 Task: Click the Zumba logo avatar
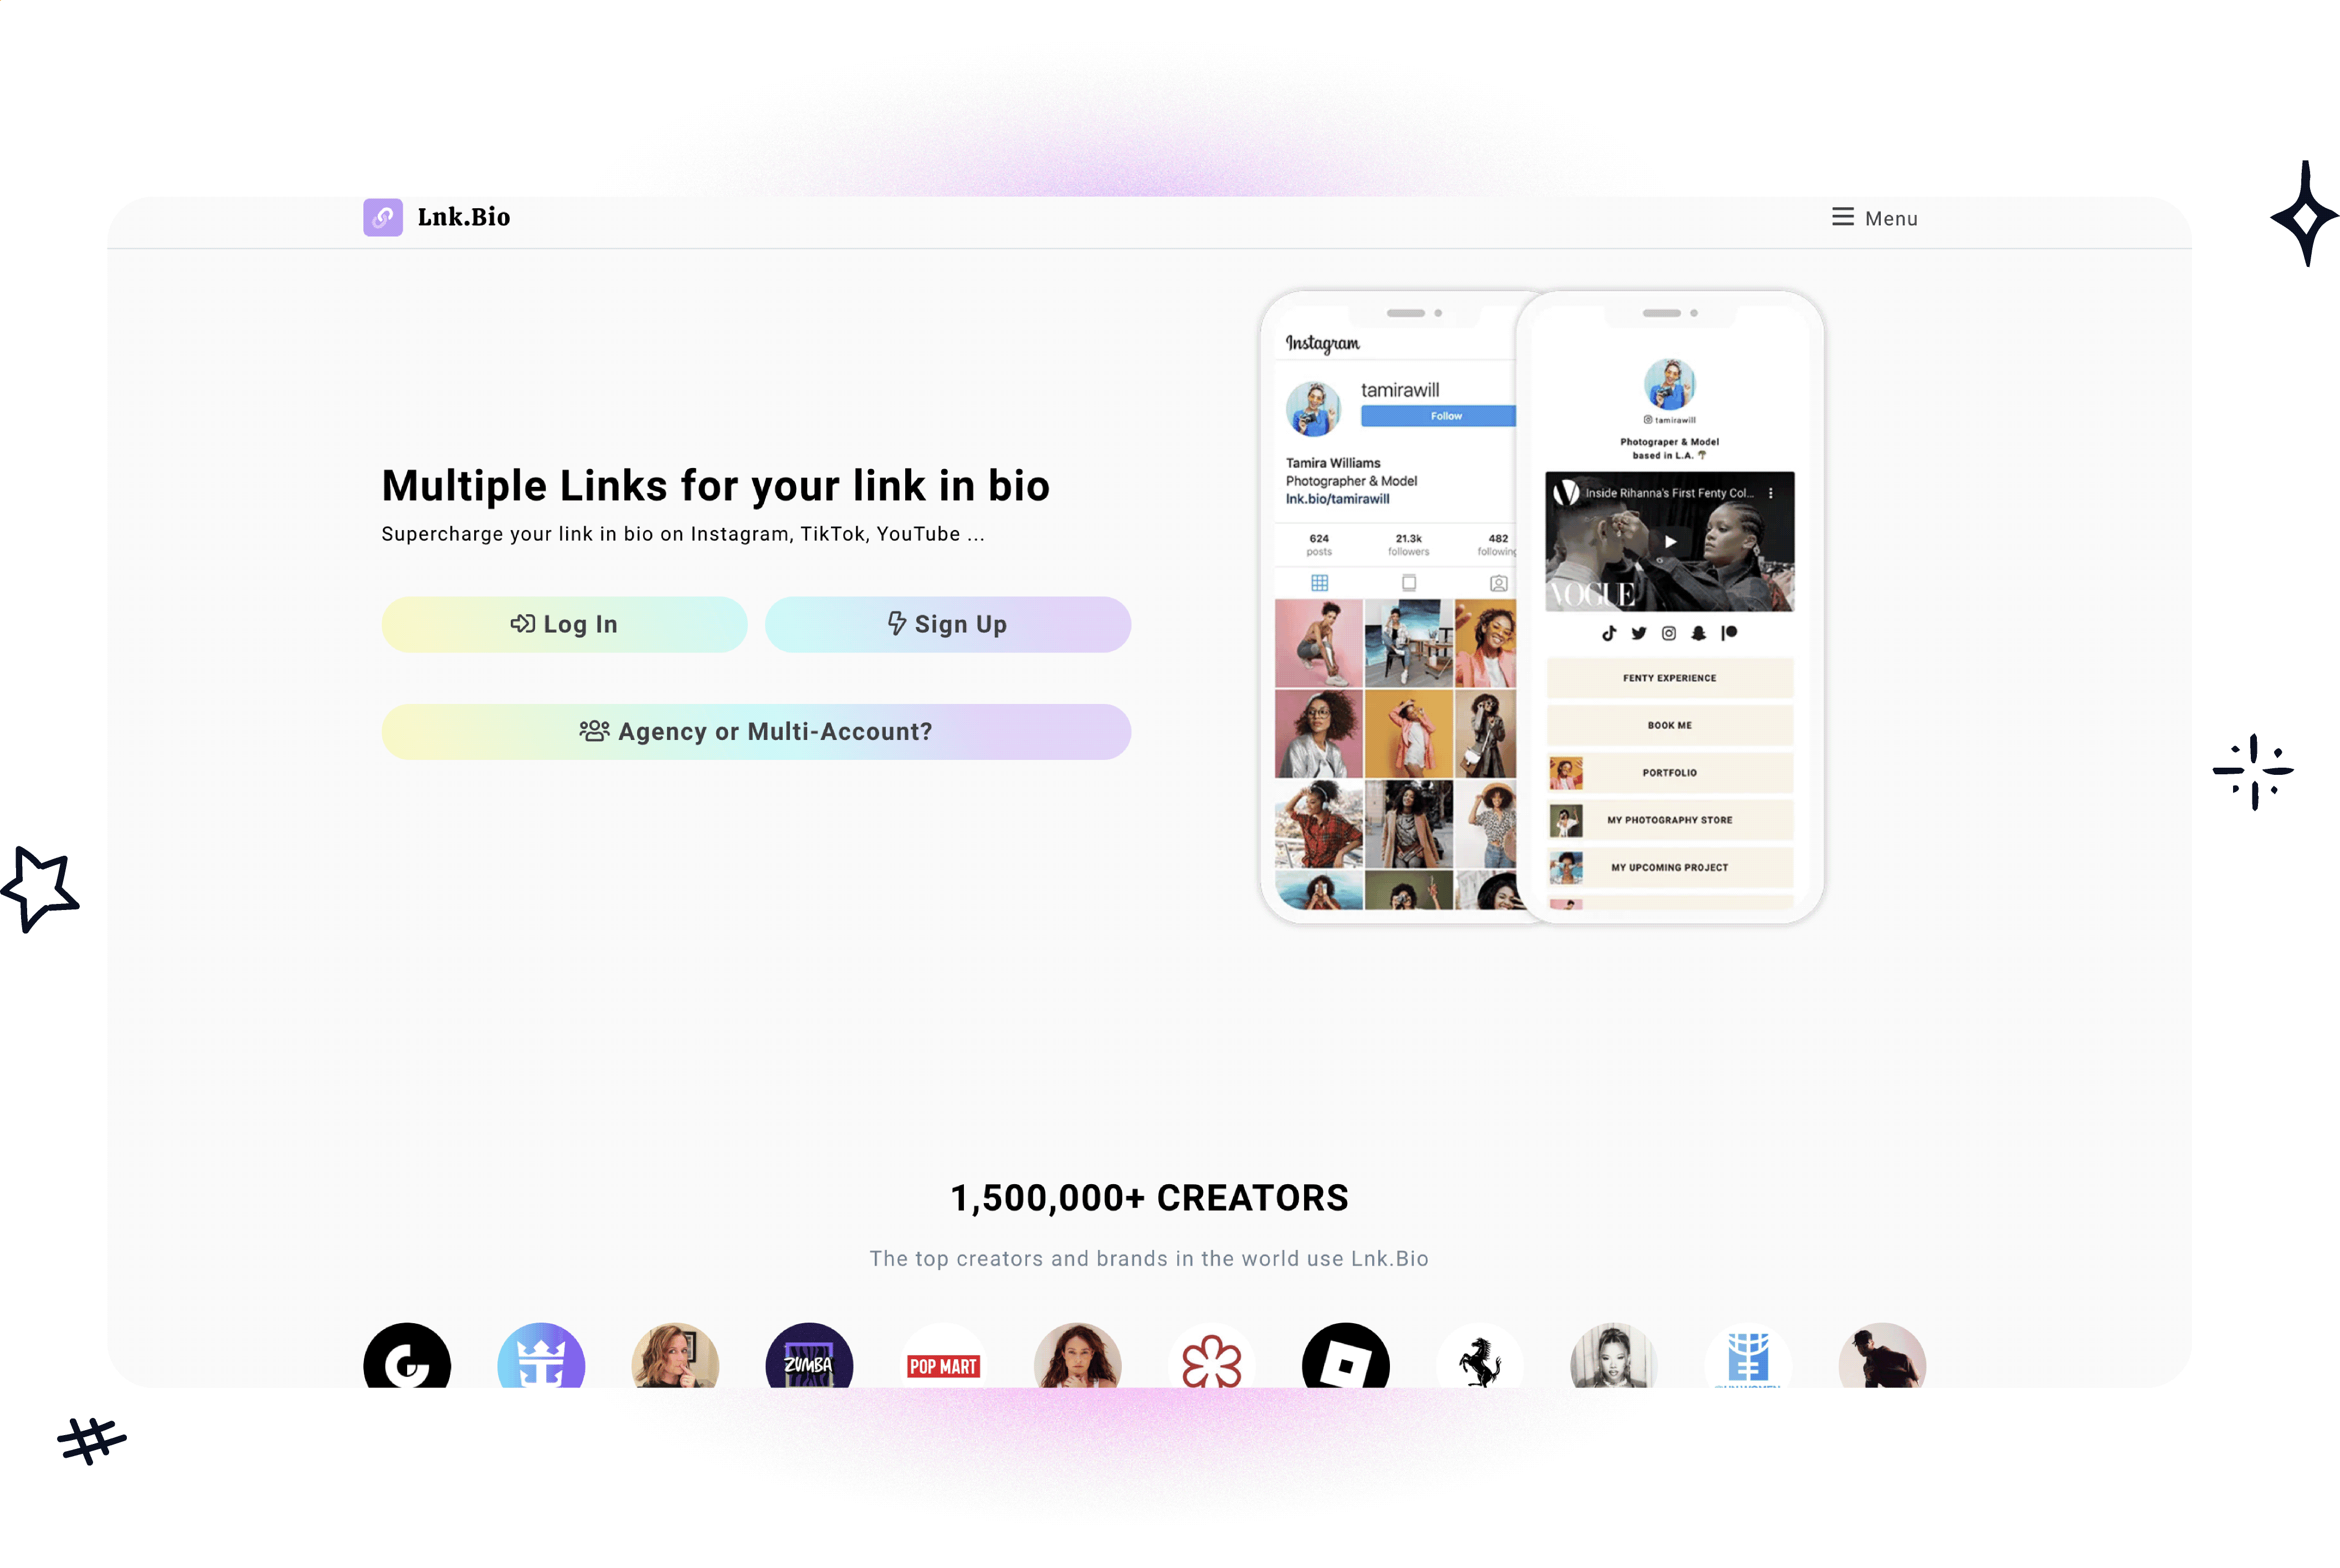pos(809,1355)
